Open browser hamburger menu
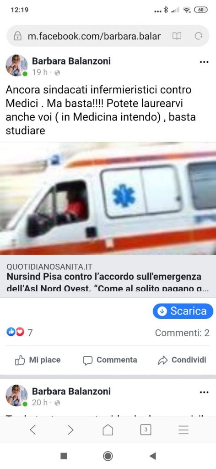 [184, 430]
